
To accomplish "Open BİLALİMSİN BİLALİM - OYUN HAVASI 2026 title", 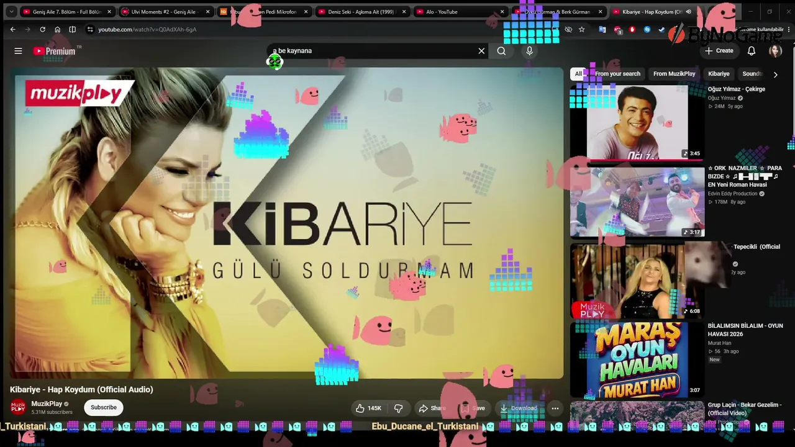I will (745, 330).
